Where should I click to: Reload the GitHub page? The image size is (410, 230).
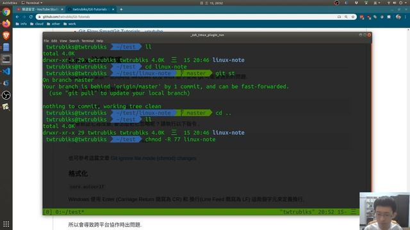tap(31, 17)
